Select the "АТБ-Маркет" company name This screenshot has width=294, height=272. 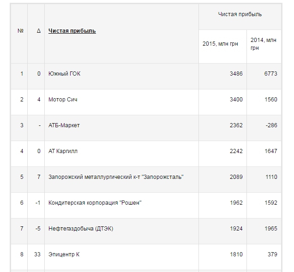click(64, 125)
